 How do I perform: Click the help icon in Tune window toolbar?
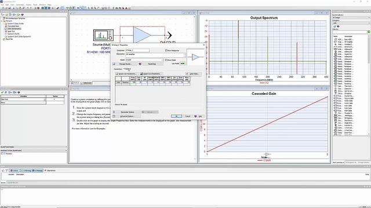(x=19, y=92)
